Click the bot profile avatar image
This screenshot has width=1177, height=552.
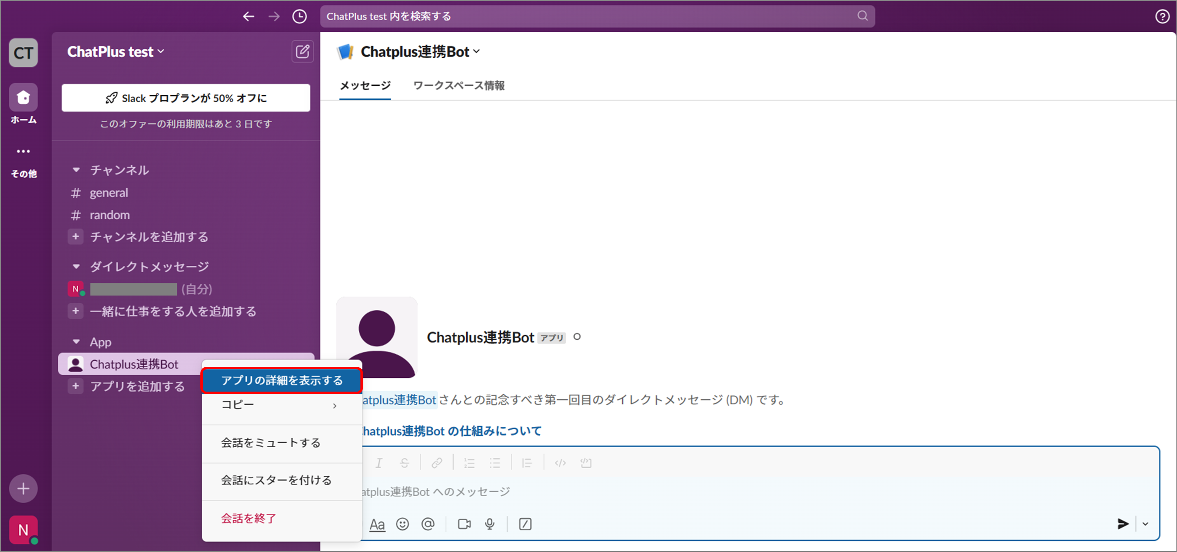[x=377, y=337]
